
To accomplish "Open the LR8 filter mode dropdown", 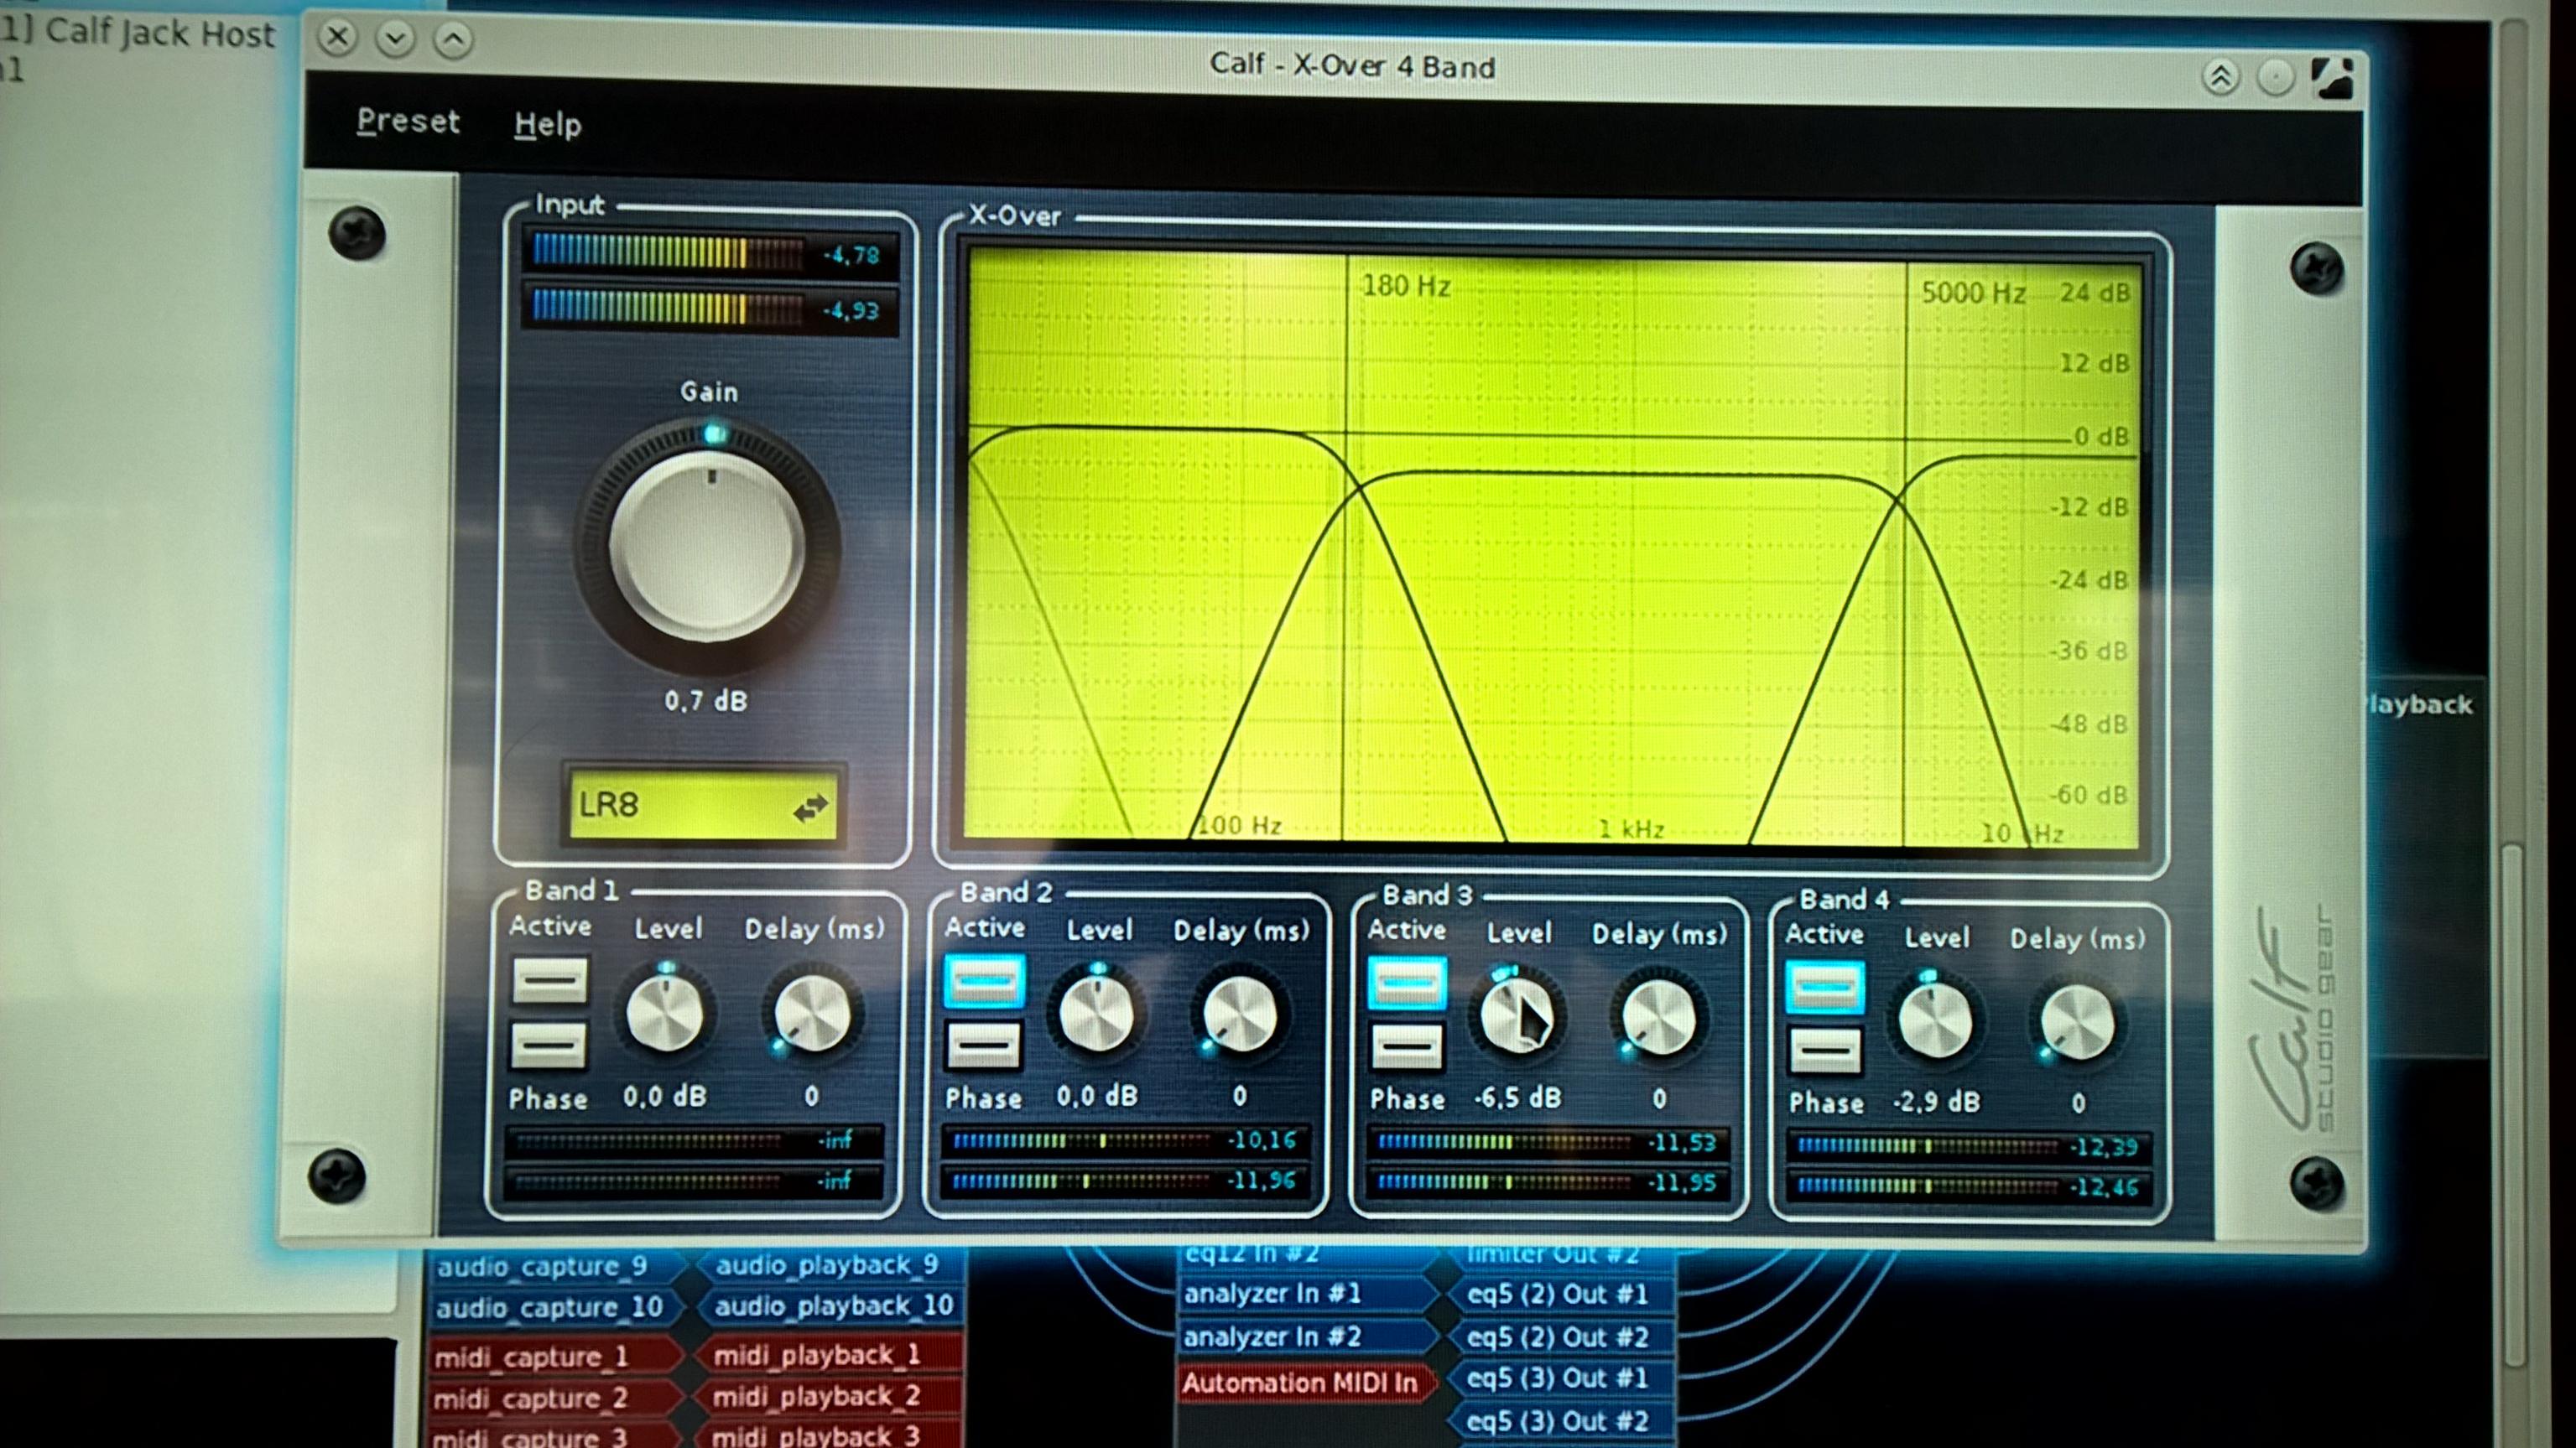I will pos(703,806).
